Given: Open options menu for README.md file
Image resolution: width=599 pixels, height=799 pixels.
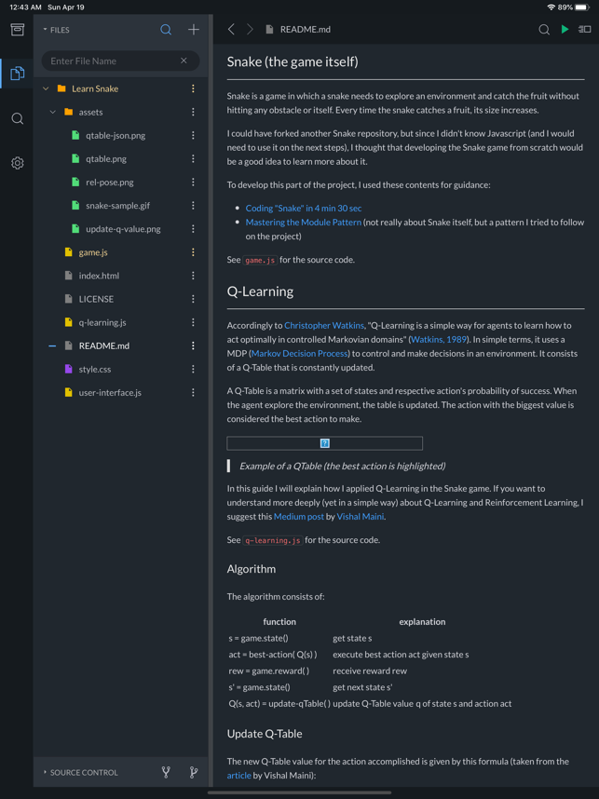Looking at the screenshot, I should coord(193,345).
